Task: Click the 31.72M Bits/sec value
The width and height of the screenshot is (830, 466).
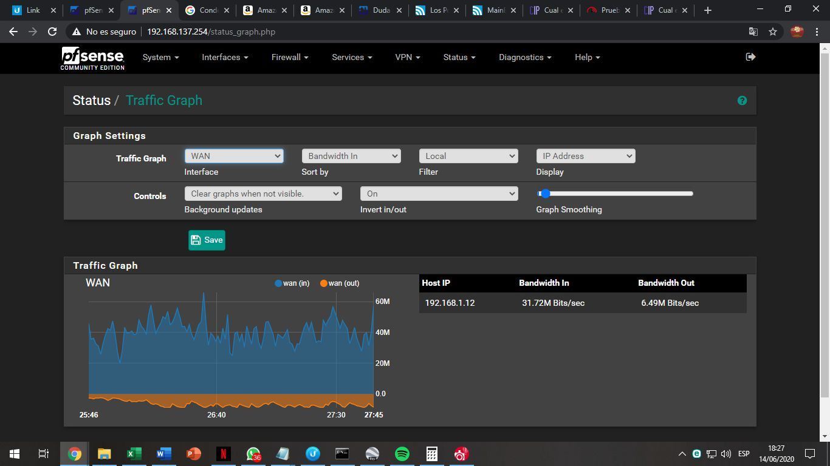Action: point(553,303)
